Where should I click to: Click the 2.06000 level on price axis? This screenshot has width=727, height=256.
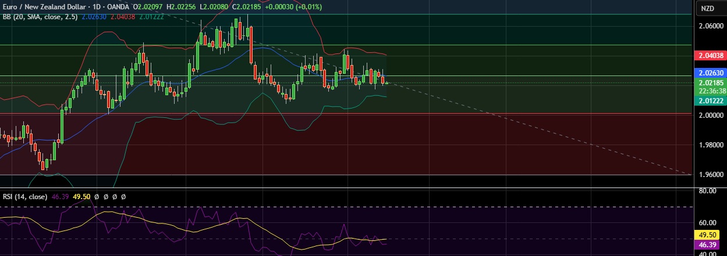click(711, 26)
